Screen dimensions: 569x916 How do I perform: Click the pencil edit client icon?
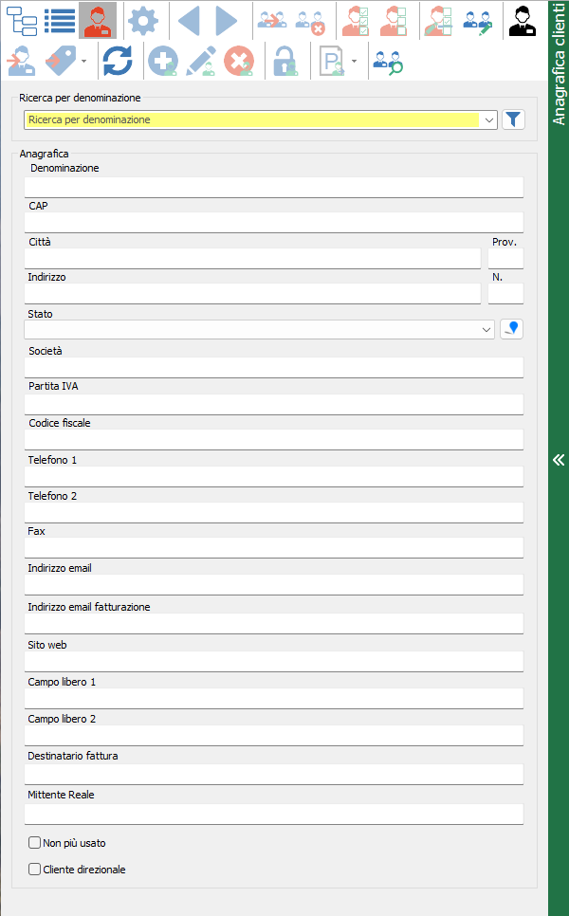click(x=200, y=61)
